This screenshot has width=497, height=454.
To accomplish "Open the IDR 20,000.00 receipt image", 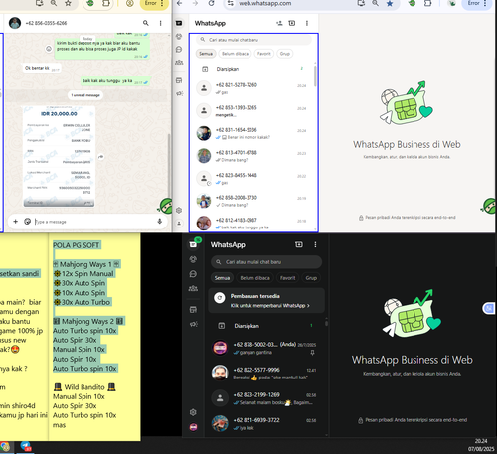I will (59, 156).
